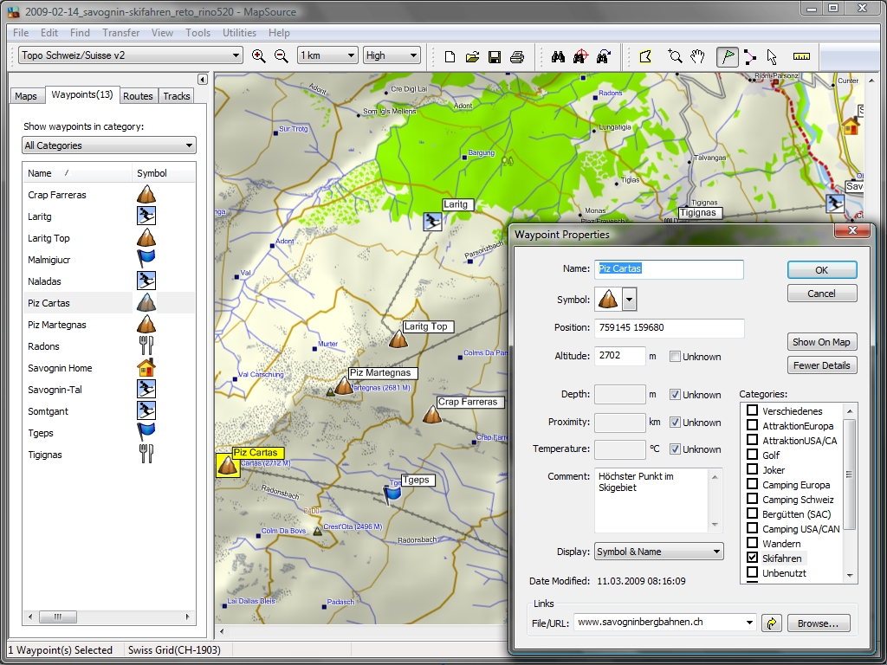Check the Wandern category

tap(753, 543)
